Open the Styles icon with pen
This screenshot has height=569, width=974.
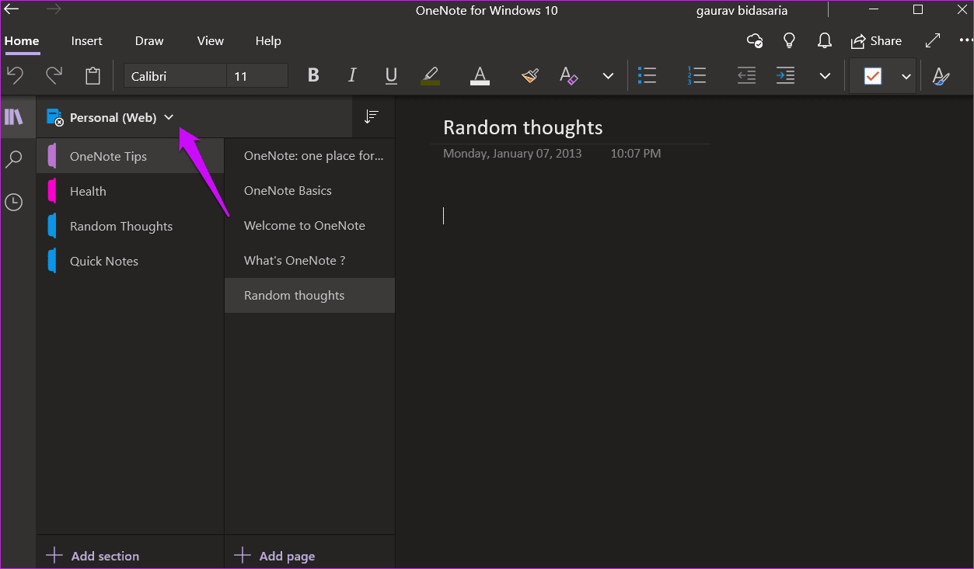pos(941,76)
